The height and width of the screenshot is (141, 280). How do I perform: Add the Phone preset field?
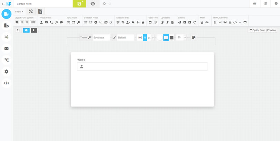tap(52, 22)
